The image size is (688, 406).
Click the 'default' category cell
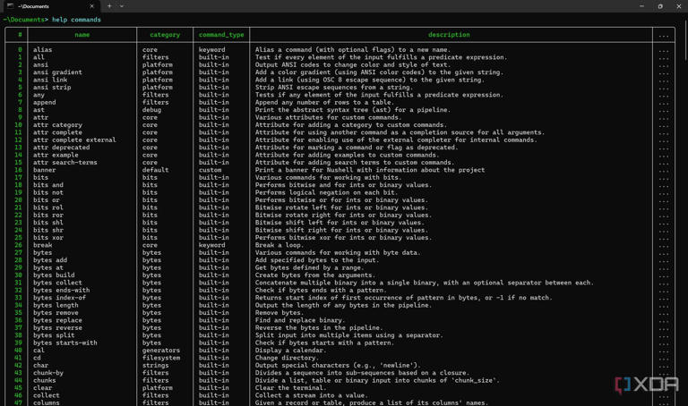coord(155,170)
